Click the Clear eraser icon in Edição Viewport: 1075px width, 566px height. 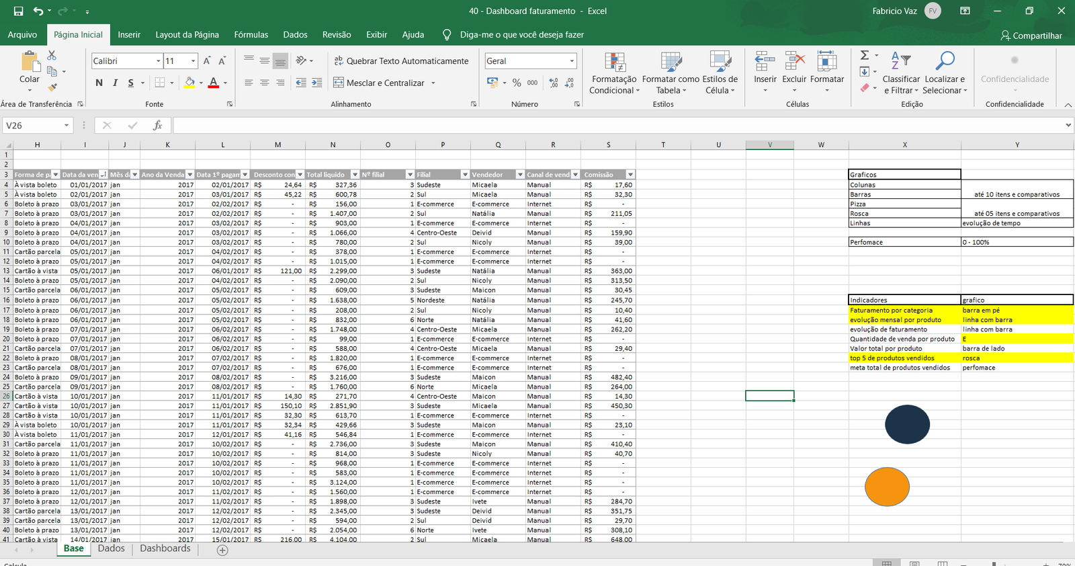[865, 88]
